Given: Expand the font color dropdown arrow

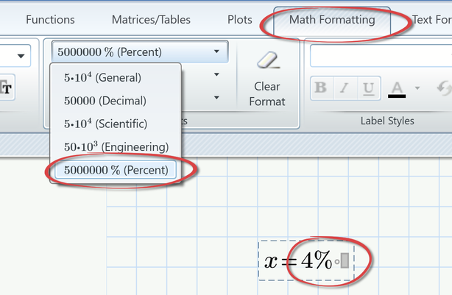Looking at the screenshot, I should pyautogui.click(x=417, y=88).
